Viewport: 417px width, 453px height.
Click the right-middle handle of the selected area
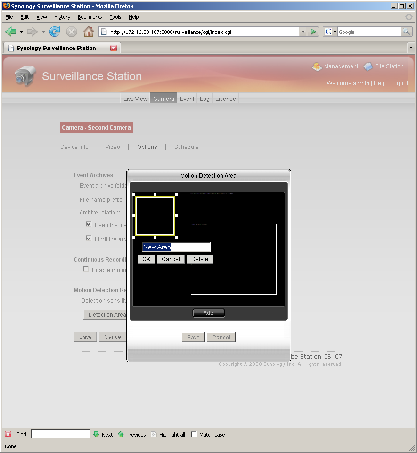(x=176, y=215)
